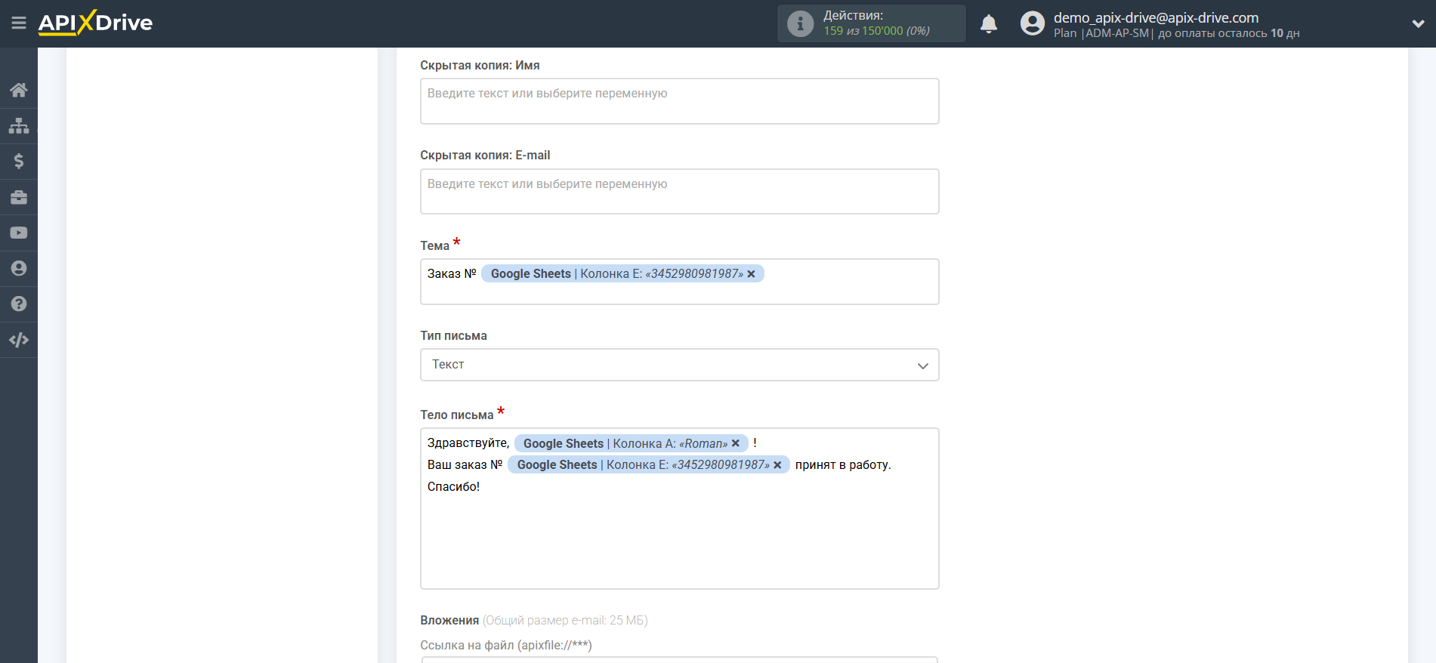Open the Home sidebar icon
Image resolution: width=1436 pixels, height=663 pixels.
(19, 90)
